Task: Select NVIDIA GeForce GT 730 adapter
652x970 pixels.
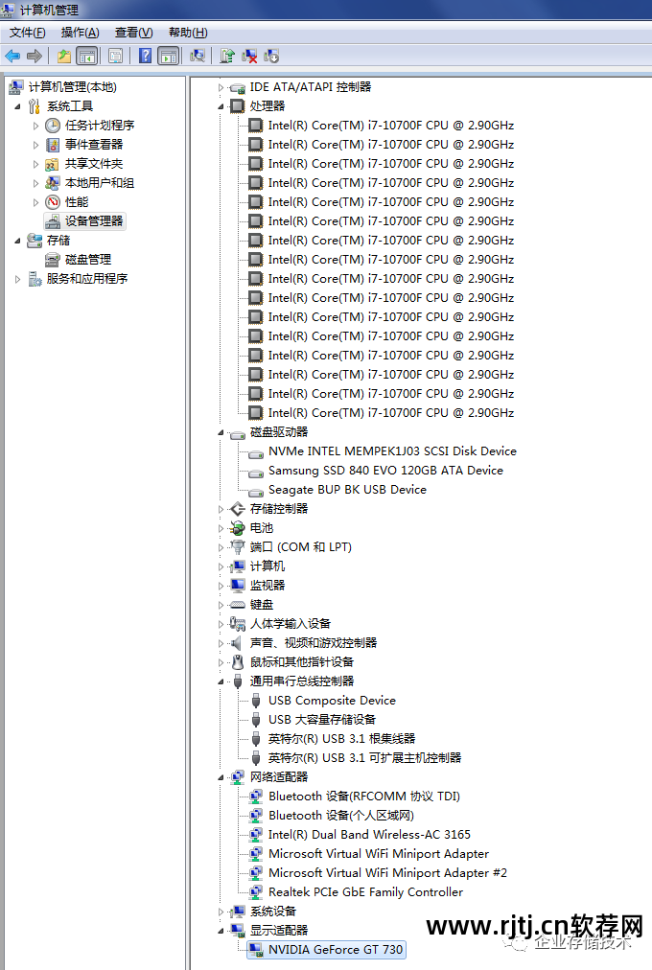Action: tap(327, 950)
